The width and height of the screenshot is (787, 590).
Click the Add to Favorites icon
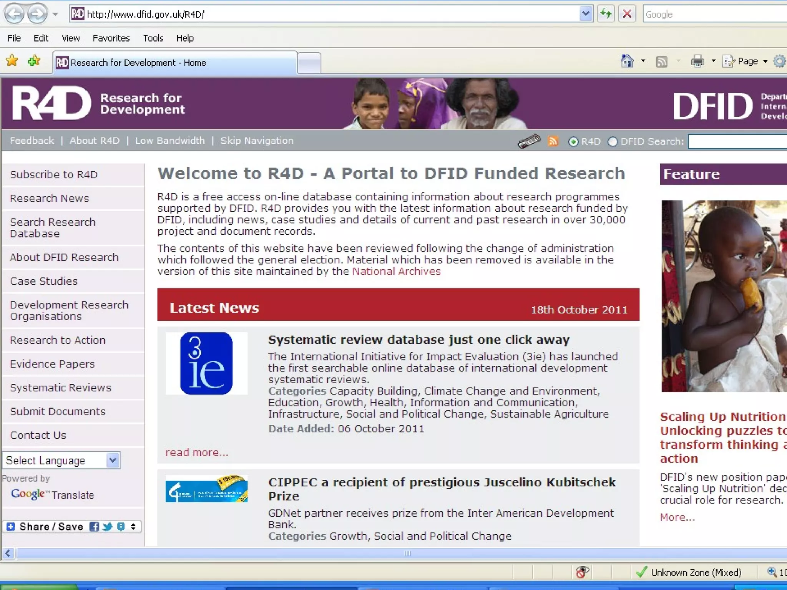click(34, 61)
